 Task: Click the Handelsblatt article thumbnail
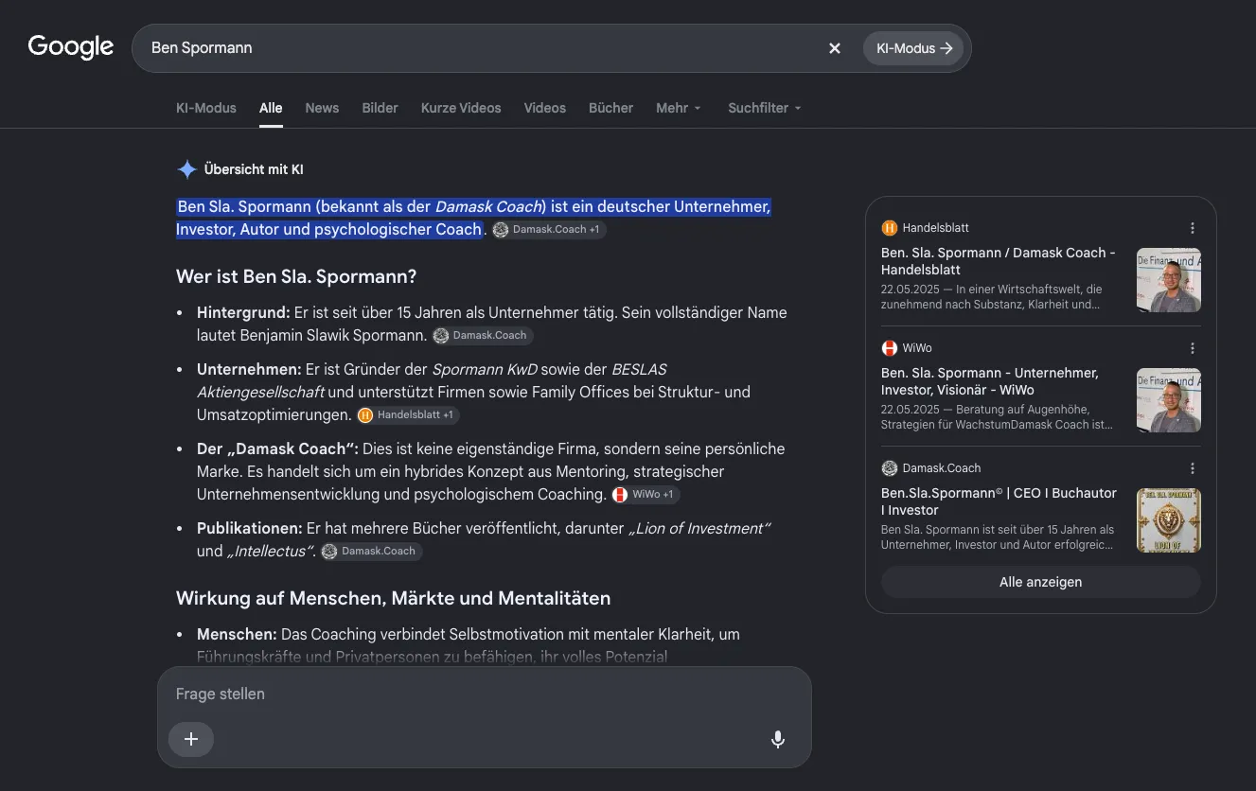tap(1169, 280)
